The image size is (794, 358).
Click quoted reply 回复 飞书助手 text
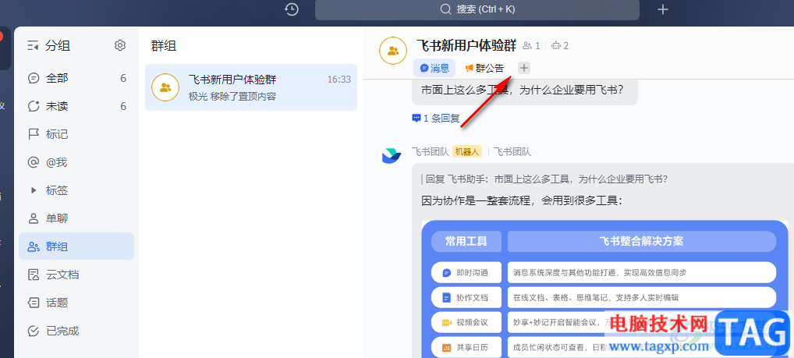click(547, 179)
